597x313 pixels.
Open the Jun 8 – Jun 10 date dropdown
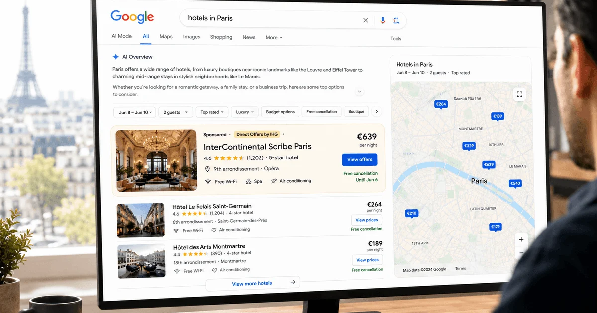134,112
